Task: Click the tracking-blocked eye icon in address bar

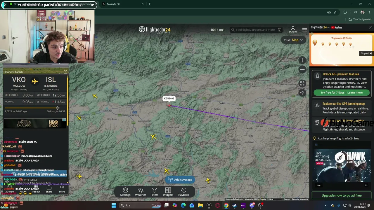Action: tap(329, 12)
